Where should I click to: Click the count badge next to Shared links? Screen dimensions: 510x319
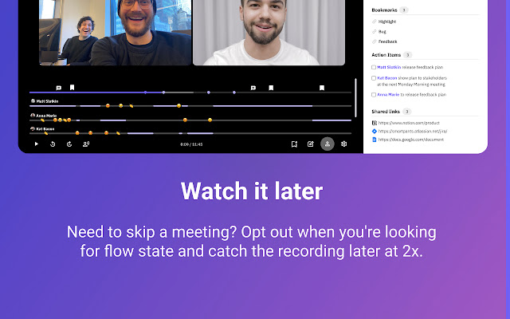[407, 112]
